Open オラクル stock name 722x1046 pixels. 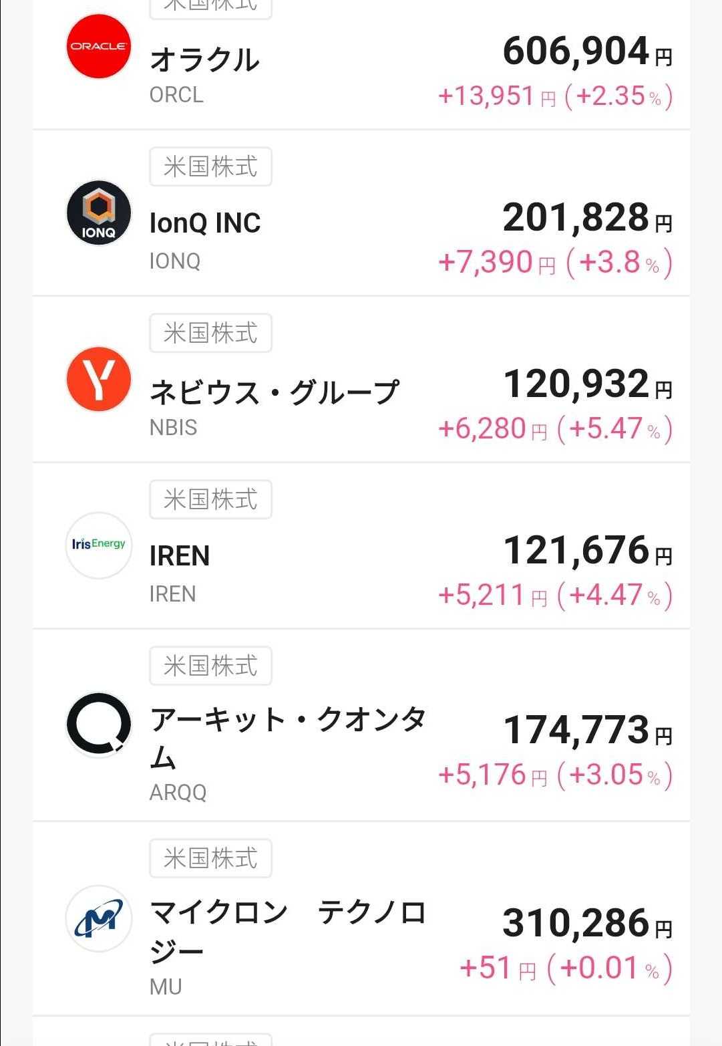click(x=204, y=60)
